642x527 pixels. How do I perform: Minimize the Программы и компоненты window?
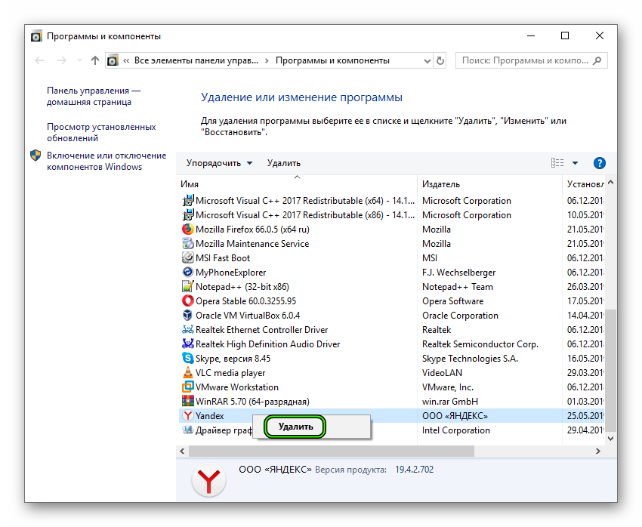531,35
